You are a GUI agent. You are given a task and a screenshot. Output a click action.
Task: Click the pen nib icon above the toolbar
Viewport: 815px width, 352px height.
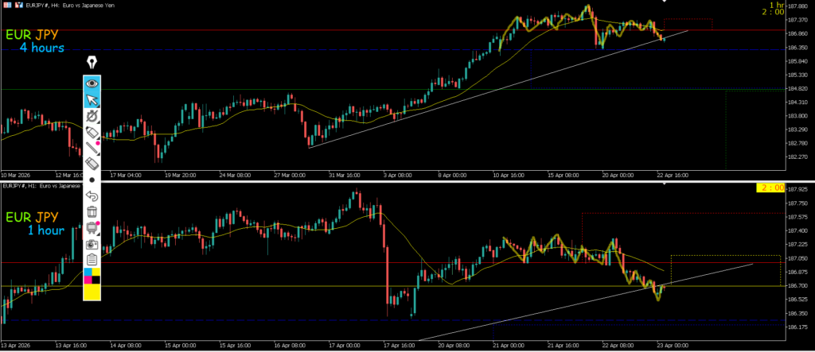[93, 63]
